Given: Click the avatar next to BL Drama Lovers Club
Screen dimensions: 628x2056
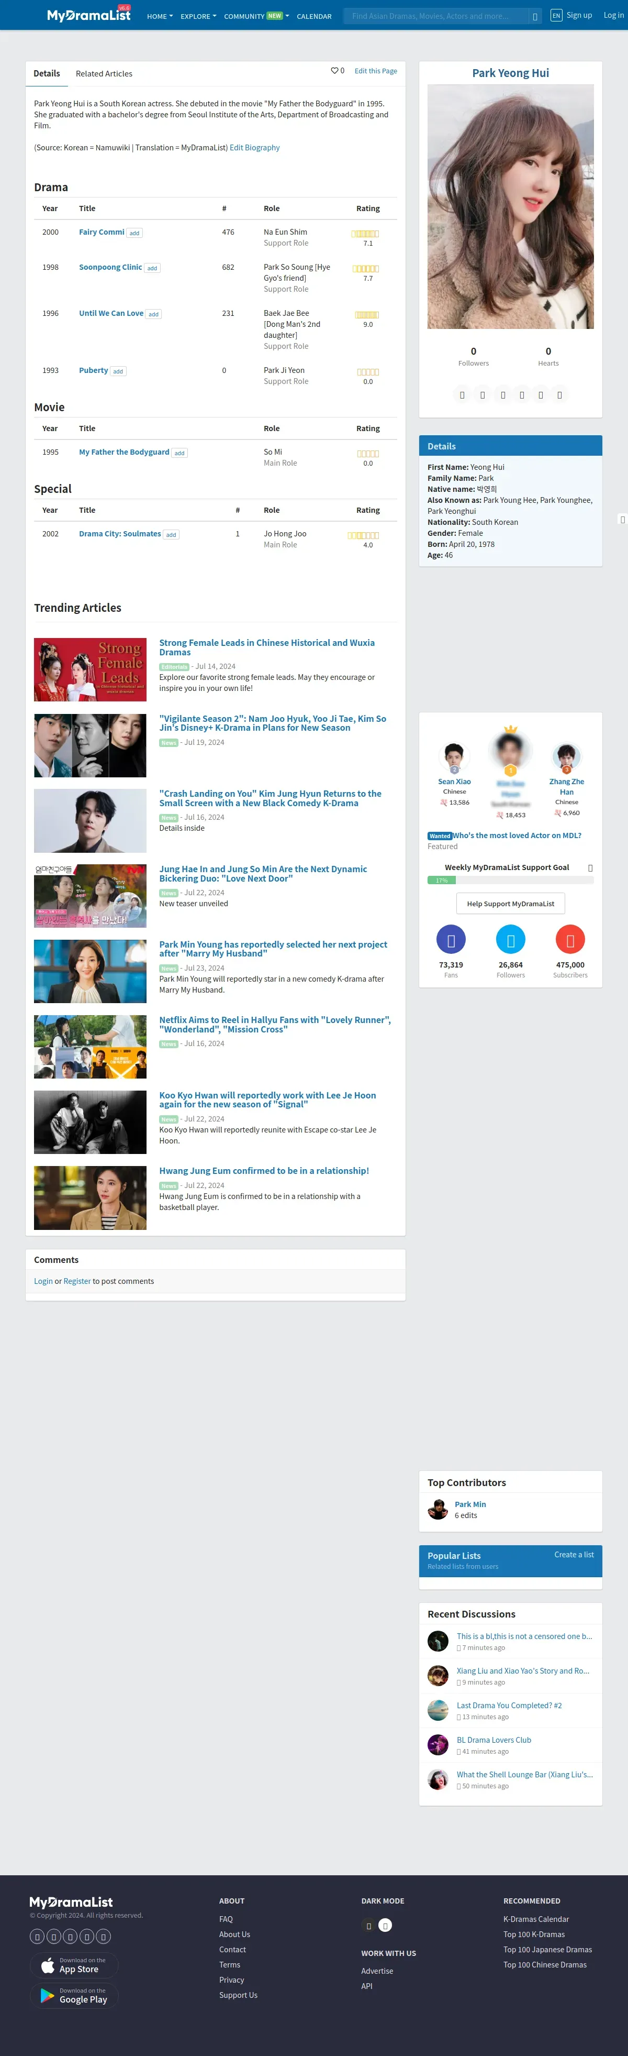Looking at the screenshot, I should [439, 1745].
